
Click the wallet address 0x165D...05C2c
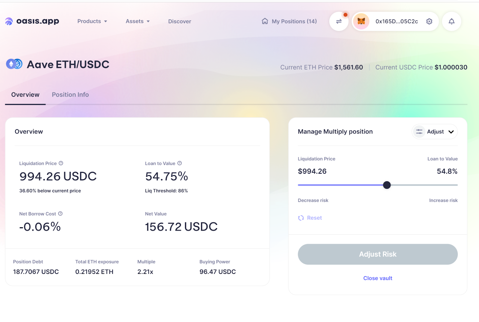[397, 21]
